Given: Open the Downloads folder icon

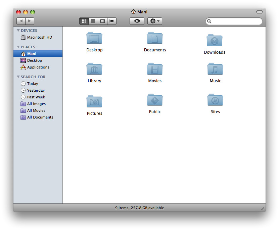Looking at the screenshot, I should pos(215,40).
